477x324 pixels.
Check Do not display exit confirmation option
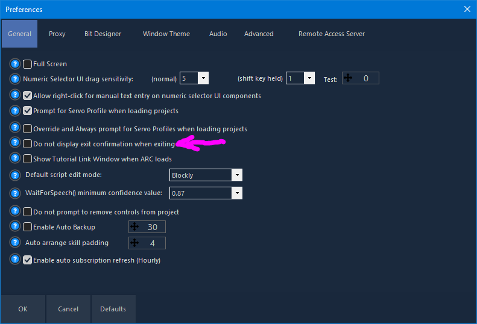27,144
